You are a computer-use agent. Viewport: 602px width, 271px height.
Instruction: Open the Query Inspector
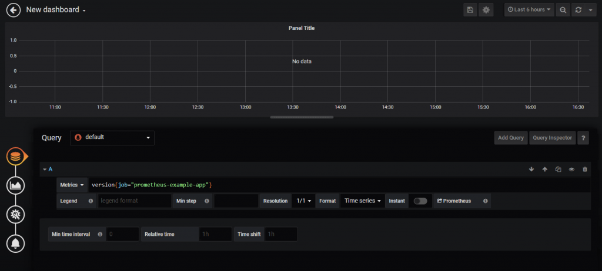coord(553,138)
